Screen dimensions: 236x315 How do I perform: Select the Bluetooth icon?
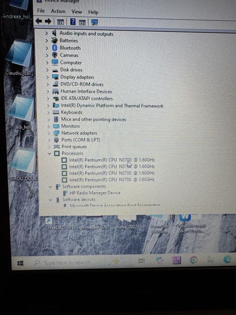click(54, 48)
